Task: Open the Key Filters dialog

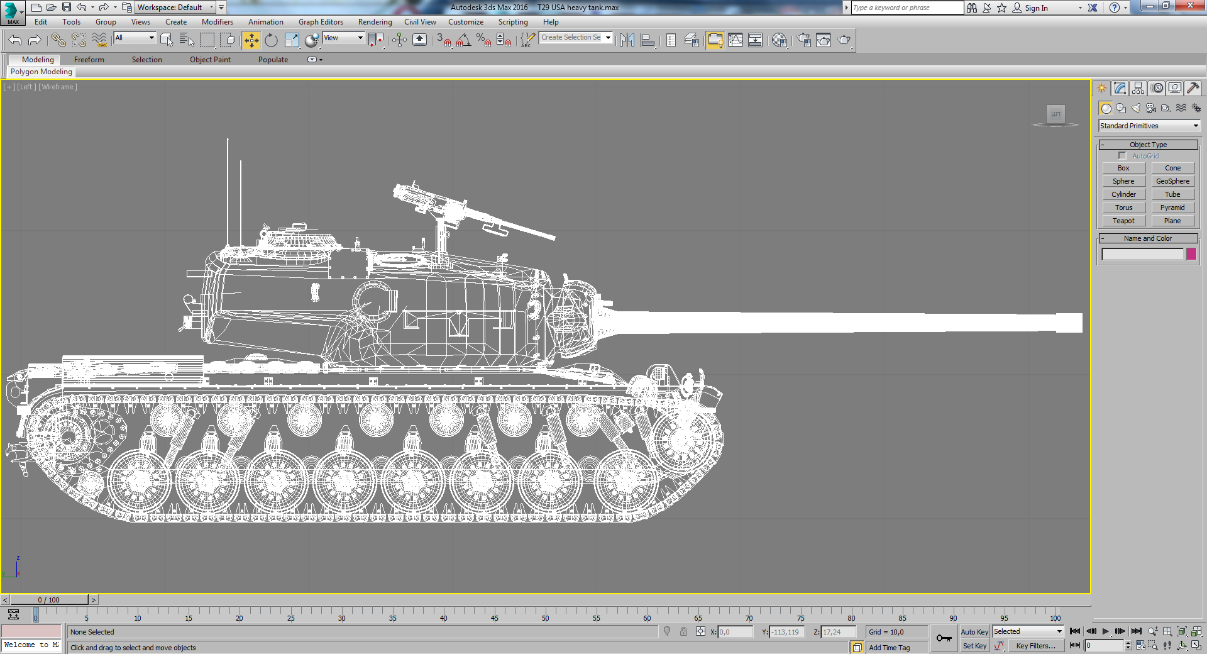Action: point(1037,646)
